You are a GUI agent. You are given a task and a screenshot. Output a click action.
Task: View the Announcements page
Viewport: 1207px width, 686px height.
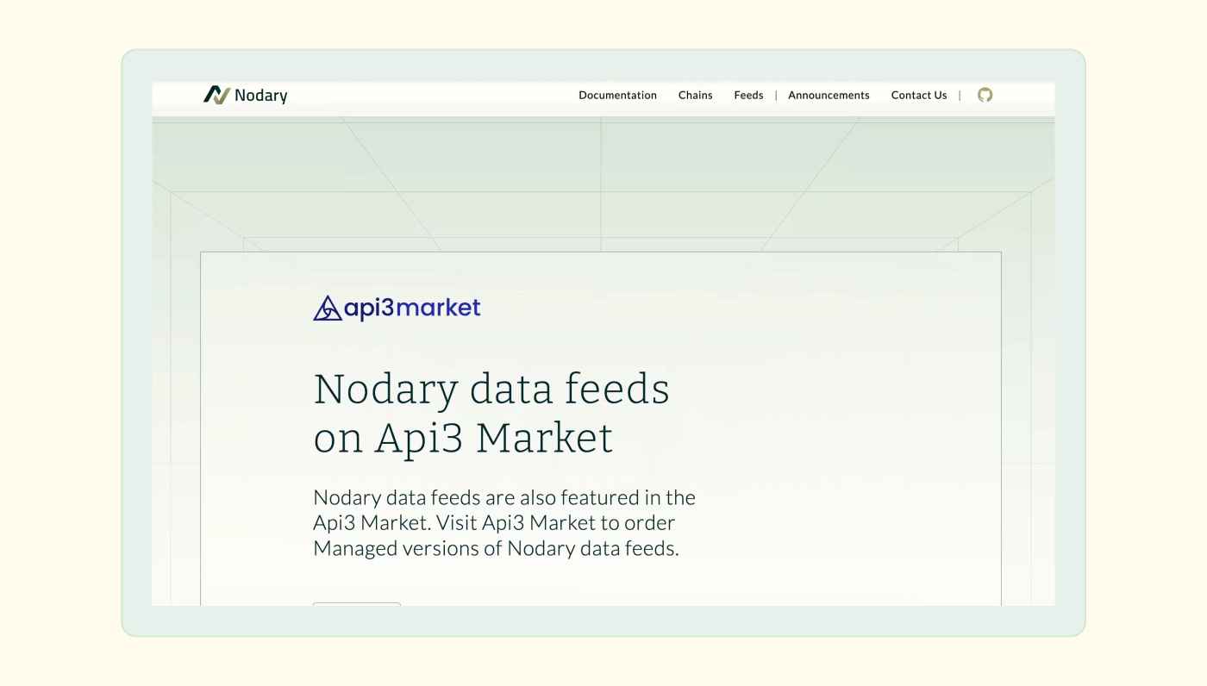pyautogui.click(x=829, y=95)
